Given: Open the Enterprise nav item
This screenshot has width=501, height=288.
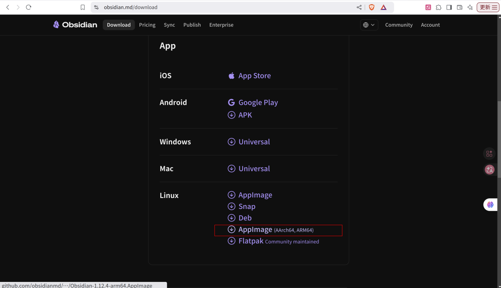Looking at the screenshot, I should (x=221, y=25).
